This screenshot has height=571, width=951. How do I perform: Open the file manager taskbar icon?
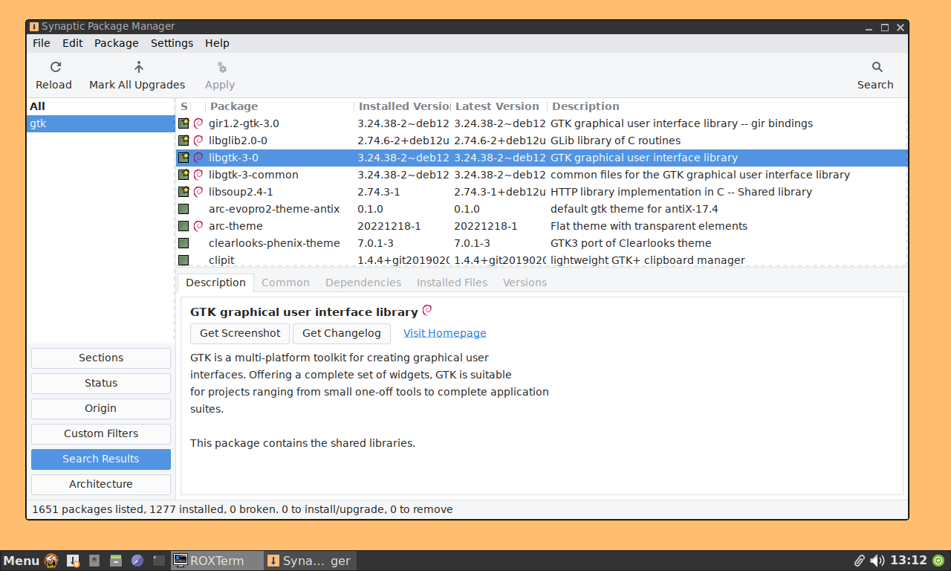coord(116,561)
